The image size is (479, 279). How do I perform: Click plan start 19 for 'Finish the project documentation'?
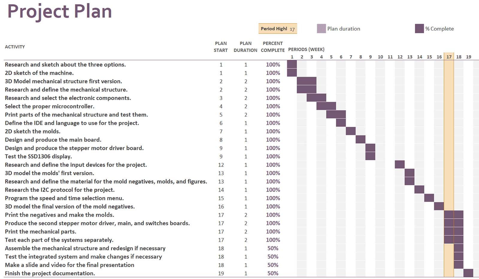221,274
